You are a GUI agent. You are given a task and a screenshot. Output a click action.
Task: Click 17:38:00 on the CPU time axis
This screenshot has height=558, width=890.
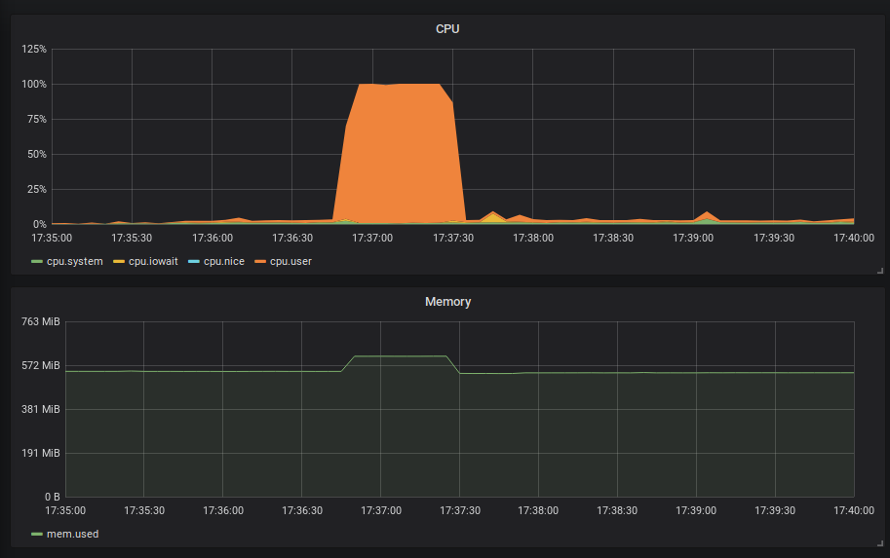[533, 239]
